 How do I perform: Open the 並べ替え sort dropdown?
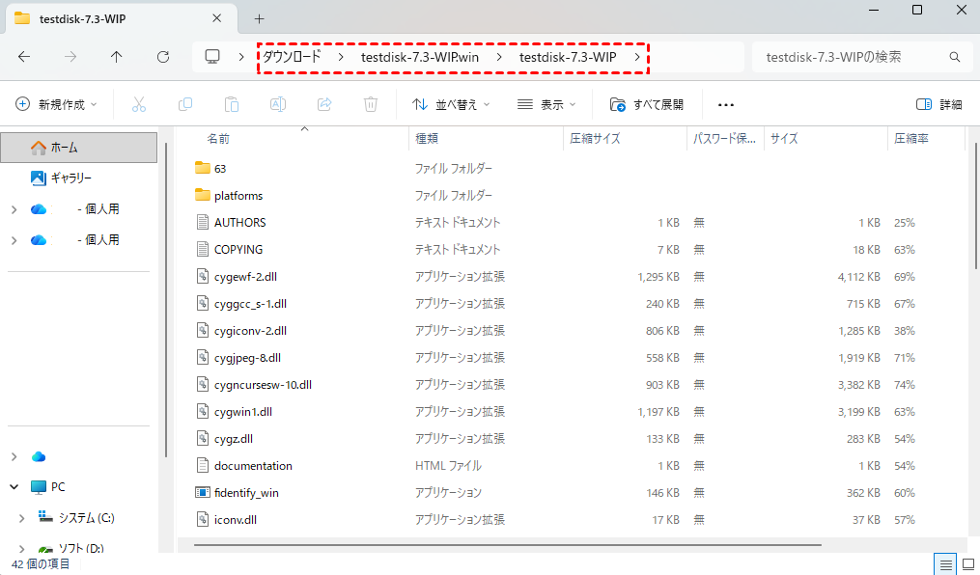pyautogui.click(x=451, y=104)
